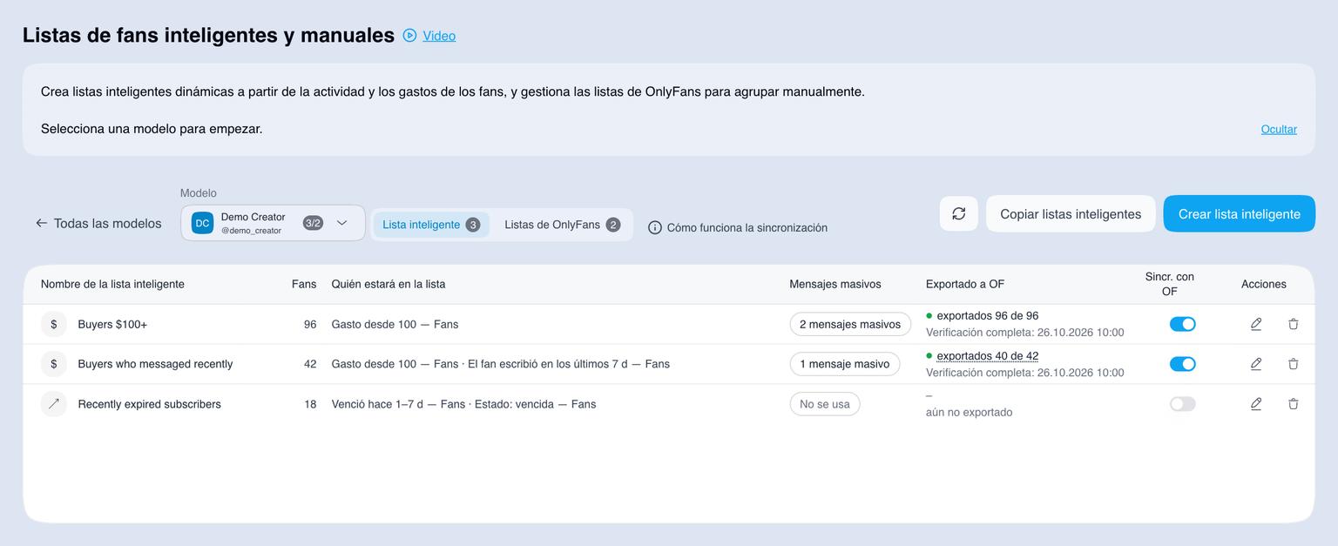Click the Acciones column header
The width and height of the screenshot is (1338, 546).
(x=1263, y=284)
